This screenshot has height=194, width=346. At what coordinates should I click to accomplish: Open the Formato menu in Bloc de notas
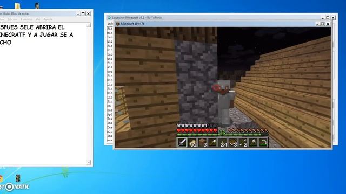click(x=26, y=19)
